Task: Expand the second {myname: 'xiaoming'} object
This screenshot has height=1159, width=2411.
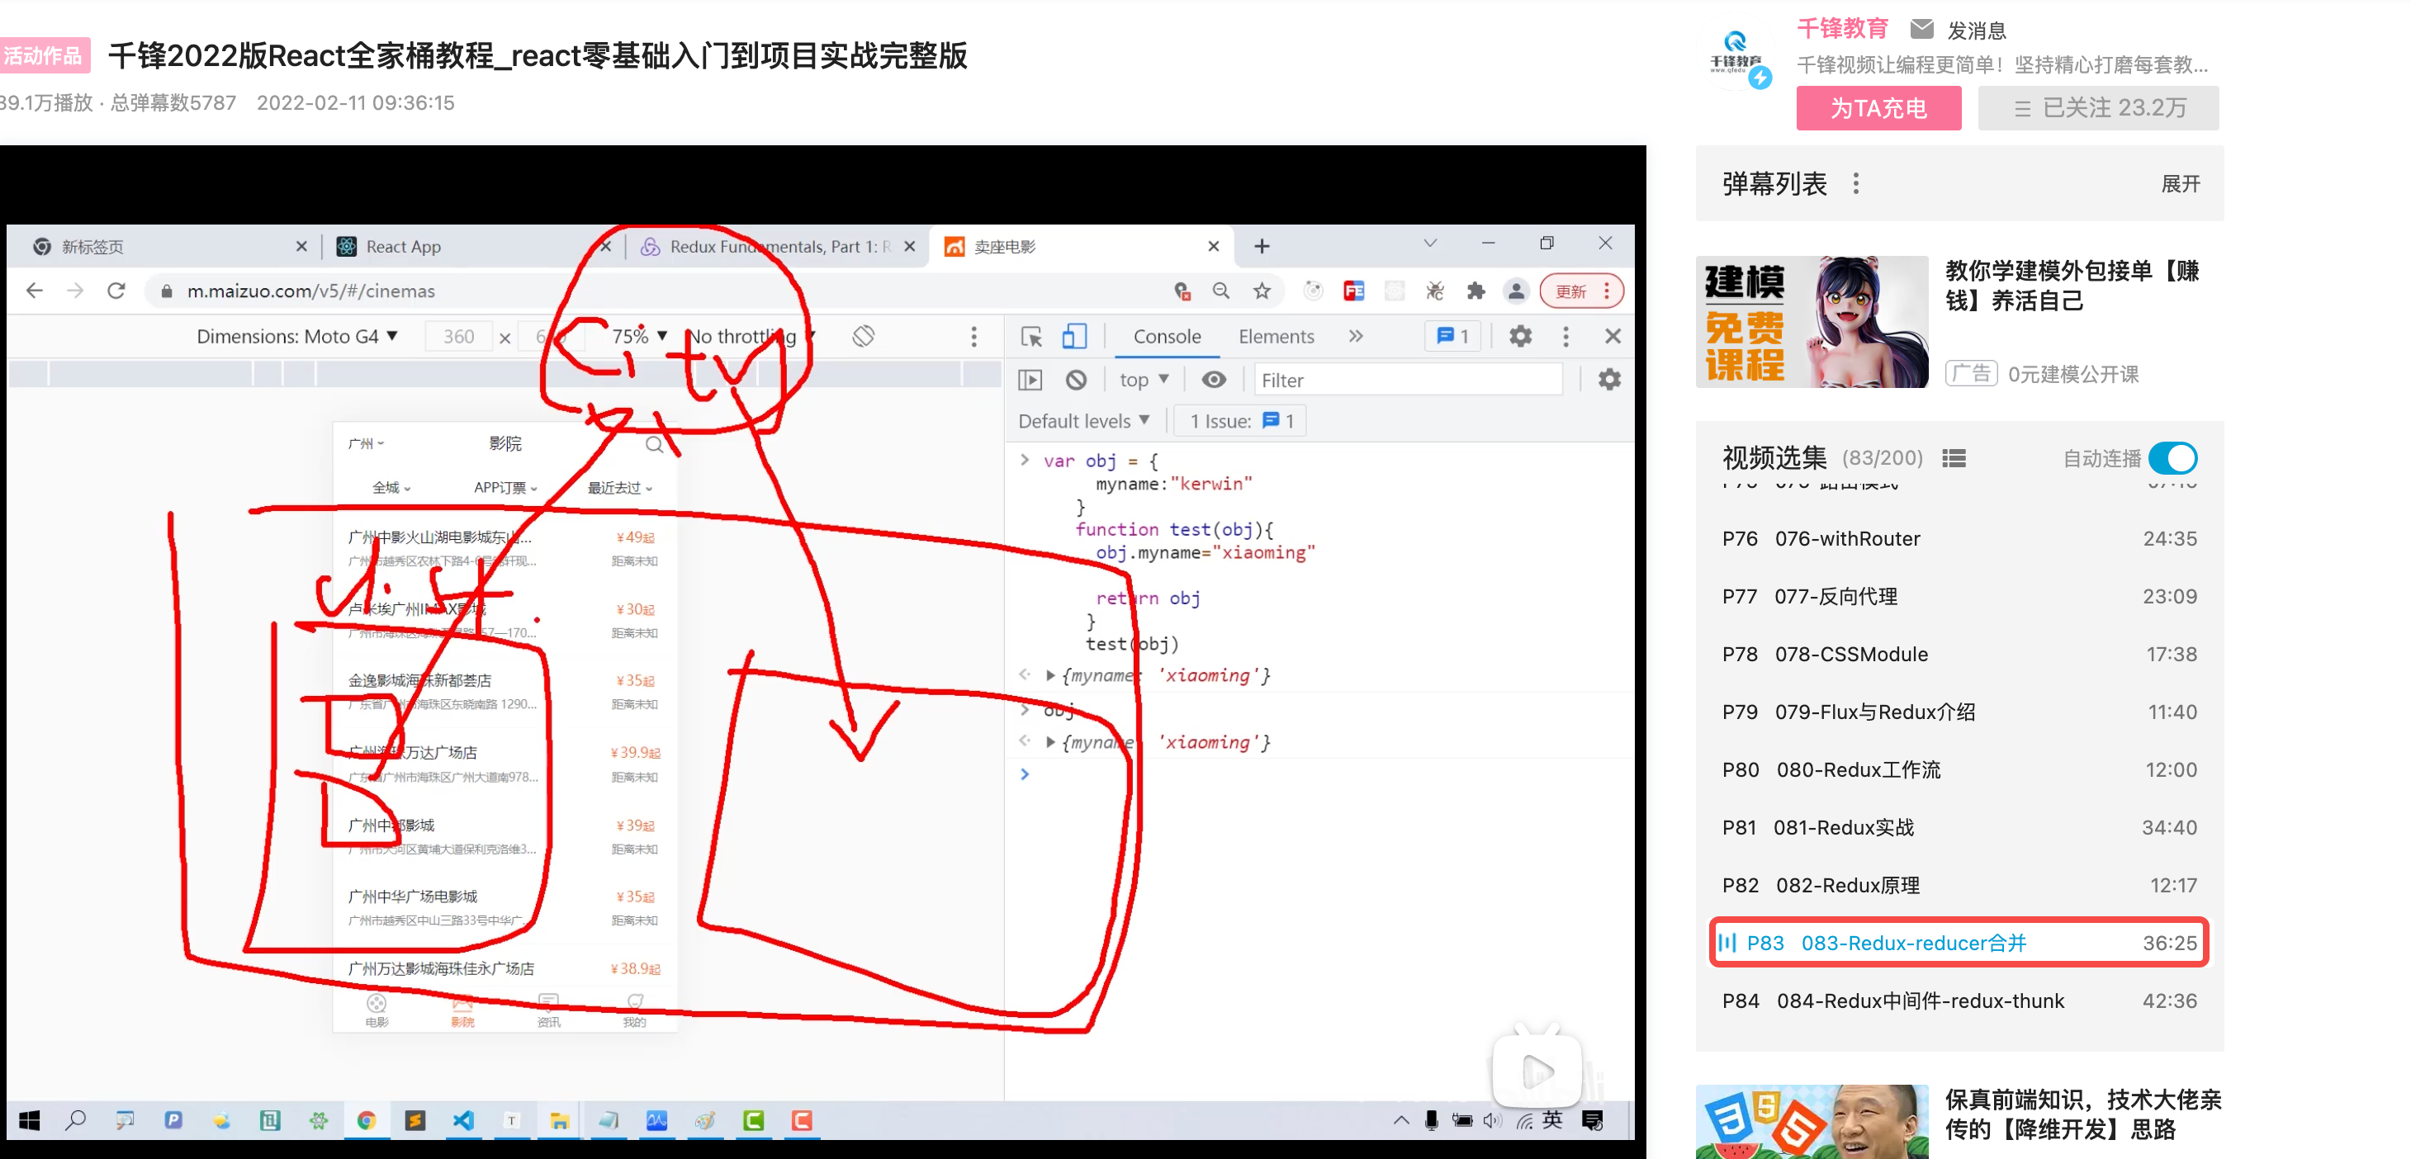Action: click(x=1050, y=743)
